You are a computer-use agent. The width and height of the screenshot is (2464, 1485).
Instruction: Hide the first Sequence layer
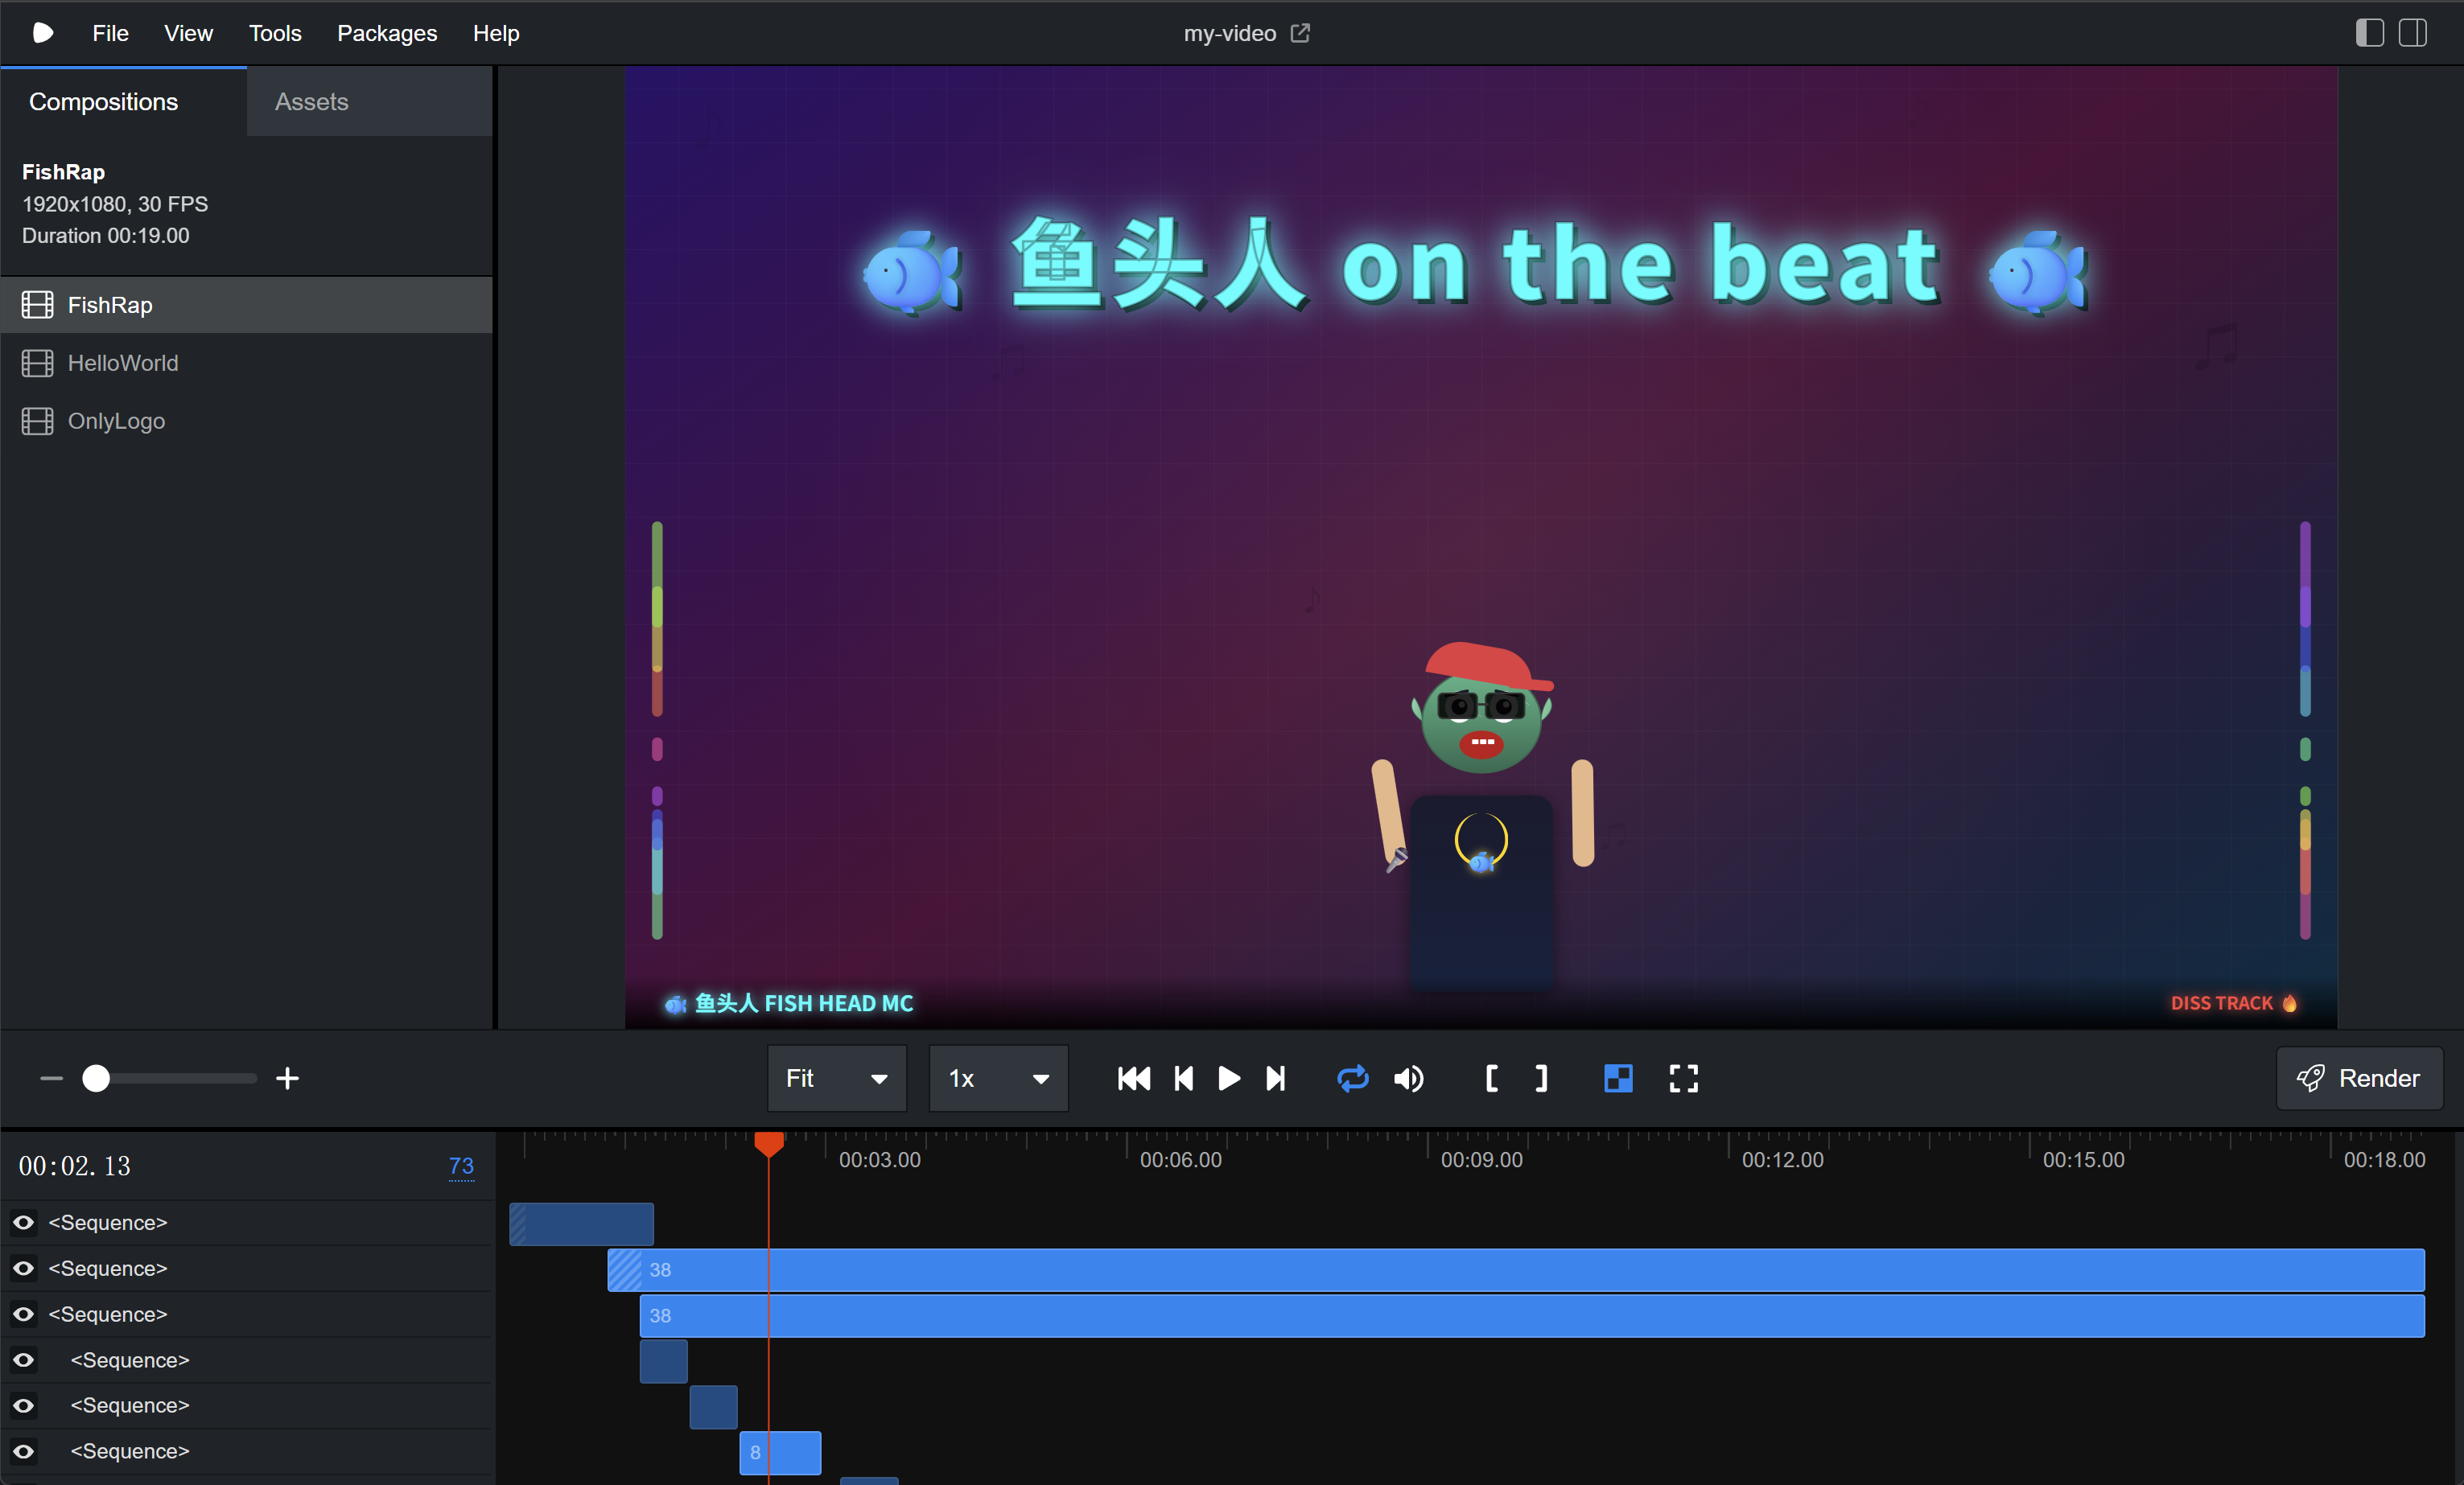[24, 1222]
